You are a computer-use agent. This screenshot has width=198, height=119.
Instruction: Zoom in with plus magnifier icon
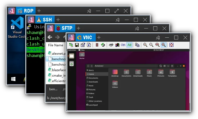click(145, 45)
